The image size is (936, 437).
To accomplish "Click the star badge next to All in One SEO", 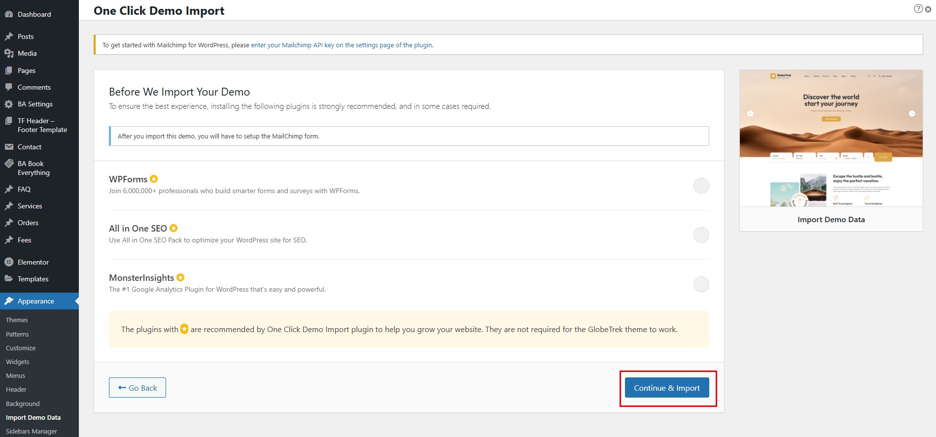I will click(x=173, y=228).
